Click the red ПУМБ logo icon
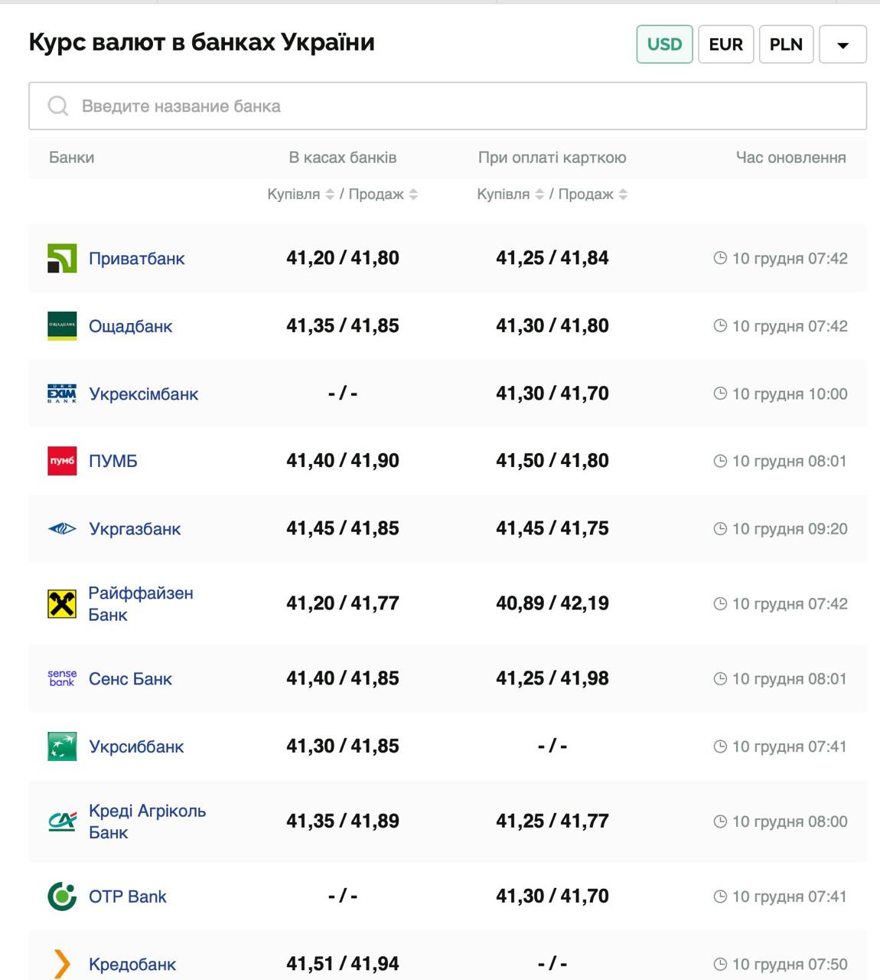Viewport: 880px width, 980px height. (62, 461)
